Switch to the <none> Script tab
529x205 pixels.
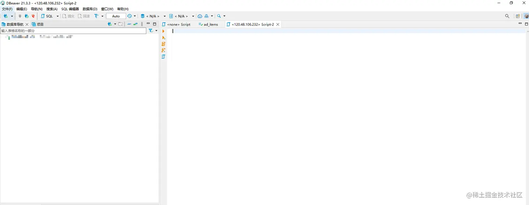[x=176, y=24]
